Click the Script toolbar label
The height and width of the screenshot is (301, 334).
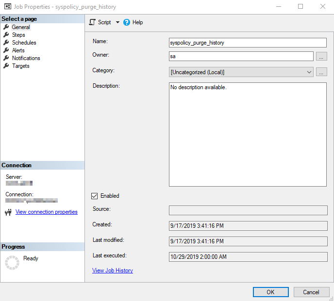click(104, 22)
